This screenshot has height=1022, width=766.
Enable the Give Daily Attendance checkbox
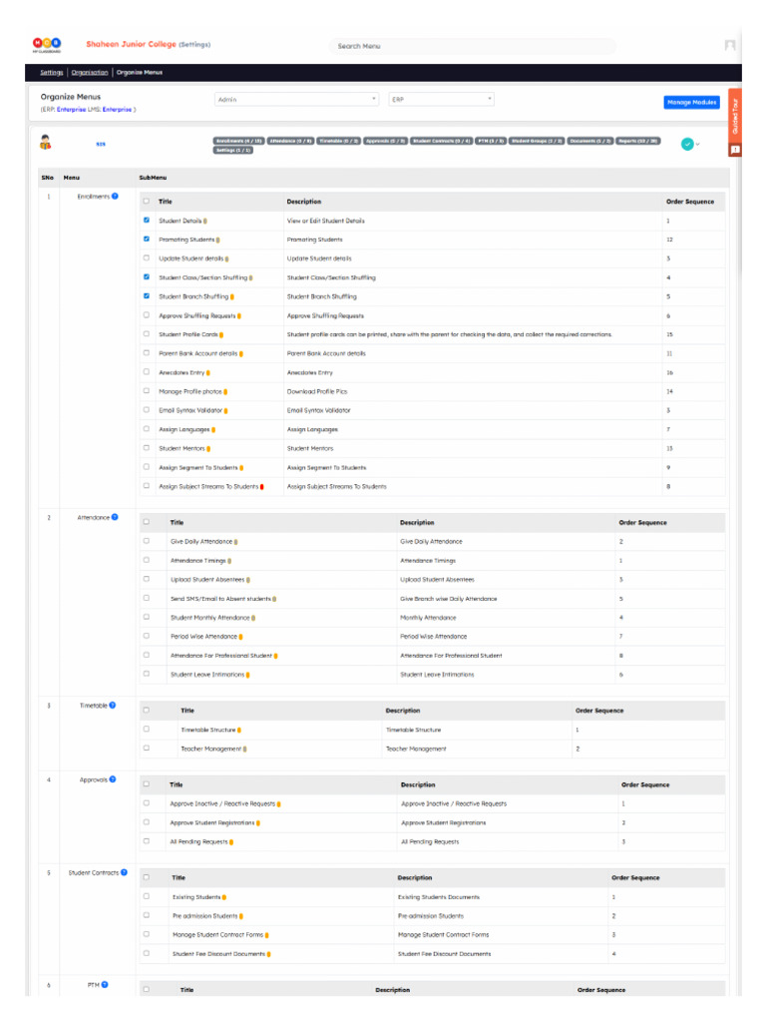coord(147,541)
